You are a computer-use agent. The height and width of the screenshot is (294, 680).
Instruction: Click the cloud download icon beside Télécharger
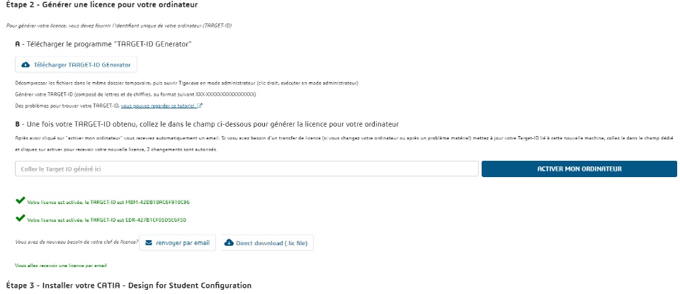point(26,64)
